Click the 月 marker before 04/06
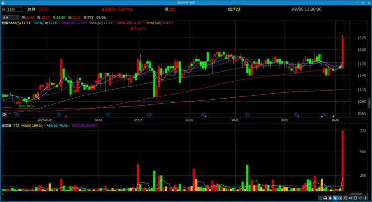The width and height of the screenshot is (372, 202). (x=59, y=115)
